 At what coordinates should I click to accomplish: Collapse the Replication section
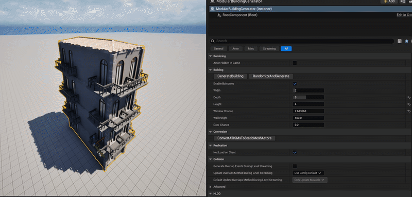(210, 146)
